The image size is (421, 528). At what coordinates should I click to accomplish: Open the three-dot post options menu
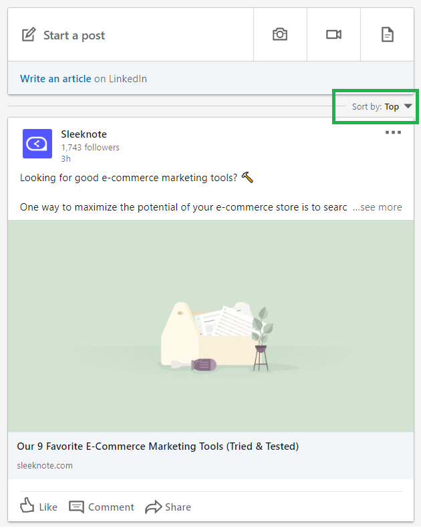tap(393, 132)
